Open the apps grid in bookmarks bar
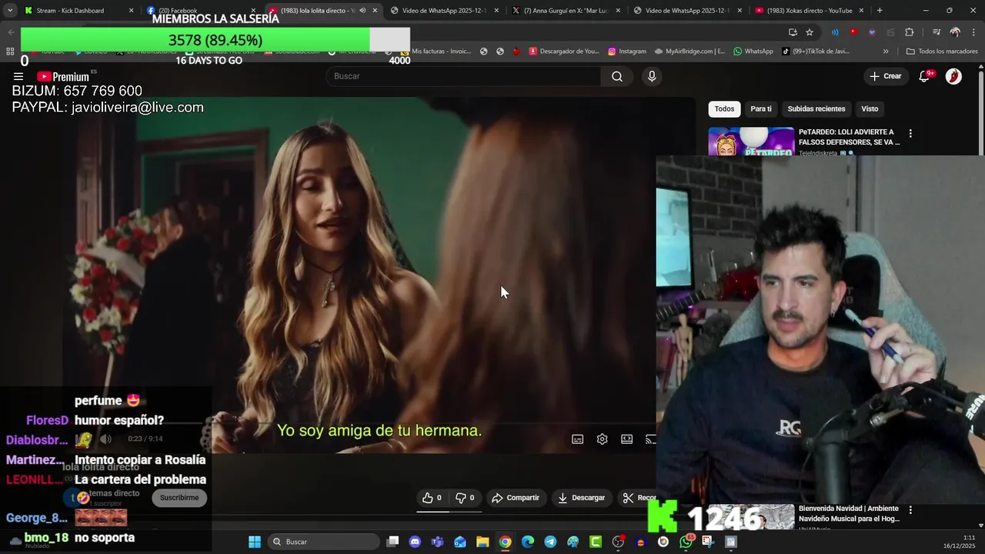The width and height of the screenshot is (985, 554). pos(10,52)
